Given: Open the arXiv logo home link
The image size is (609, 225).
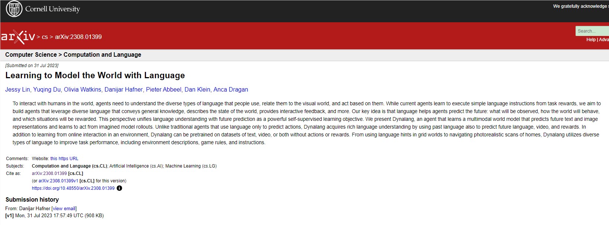Looking at the screenshot, I should click(x=18, y=37).
